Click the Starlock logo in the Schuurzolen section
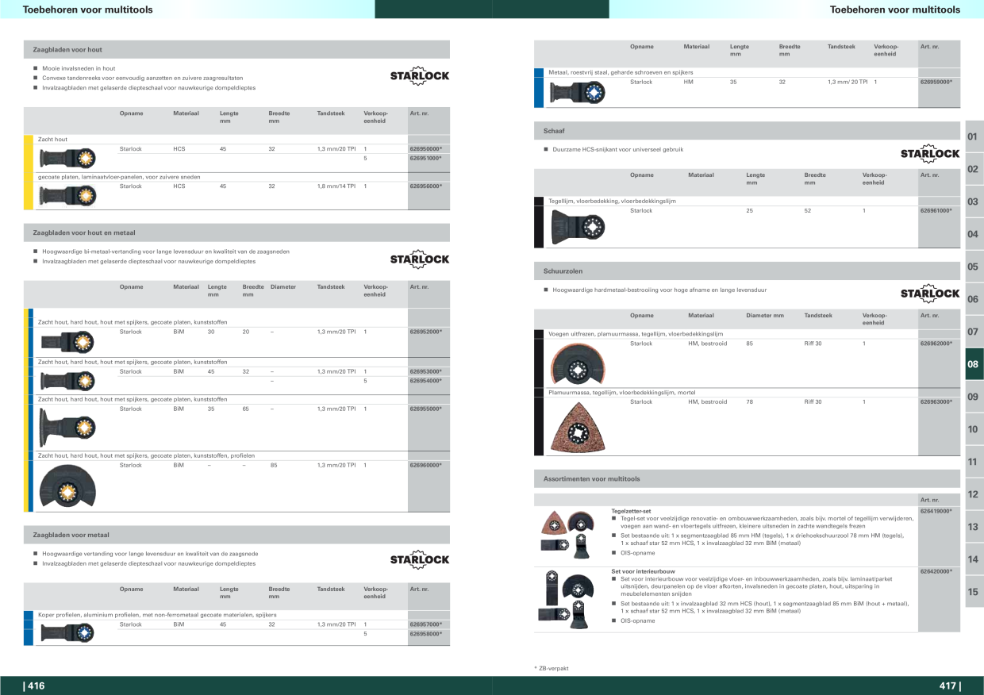 tap(930, 294)
